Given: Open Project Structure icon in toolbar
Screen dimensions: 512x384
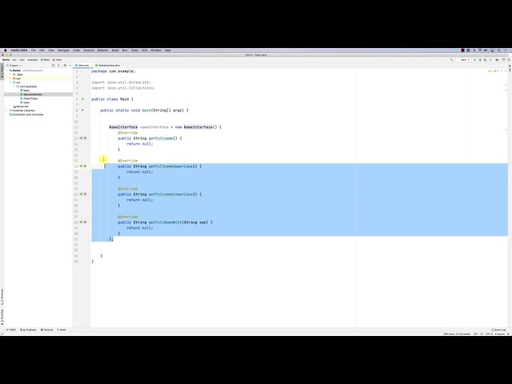Looking at the screenshot, I should 498,60.
